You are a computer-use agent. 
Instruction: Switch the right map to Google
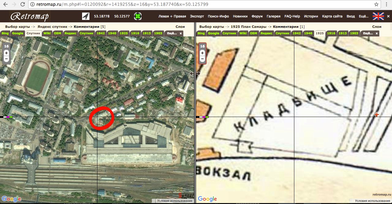[x=213, y=33]
